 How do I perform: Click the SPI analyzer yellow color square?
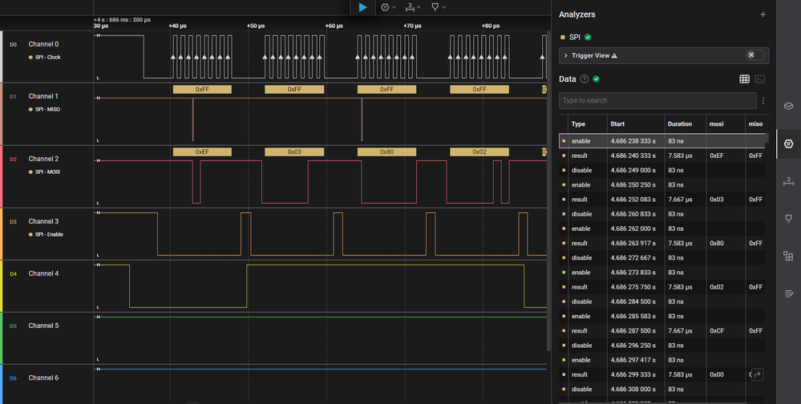pos(563,38)
